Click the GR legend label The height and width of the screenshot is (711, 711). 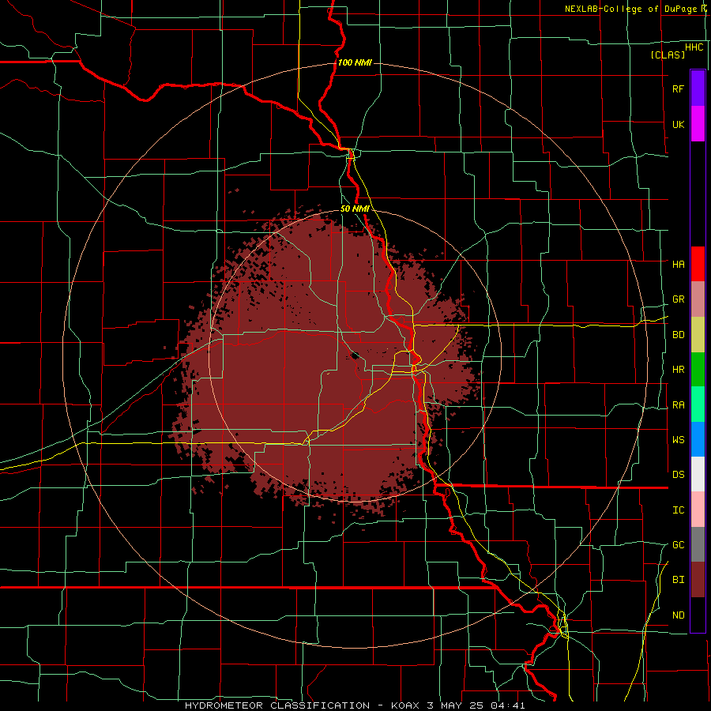click(x=678, y=299)
